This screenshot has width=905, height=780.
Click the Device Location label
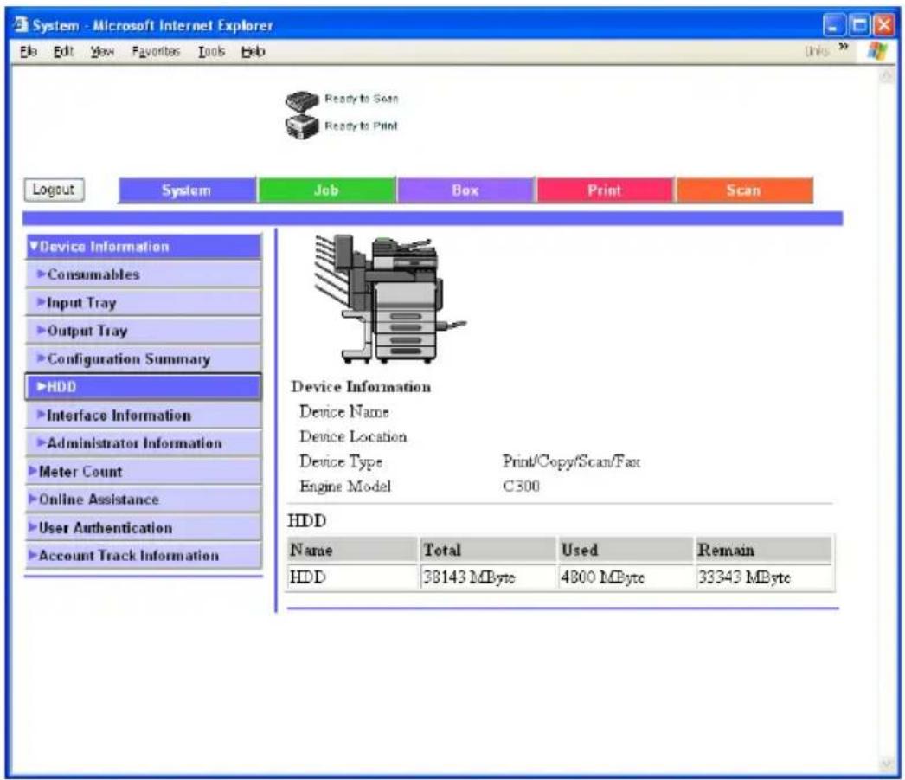pos(353,436)
